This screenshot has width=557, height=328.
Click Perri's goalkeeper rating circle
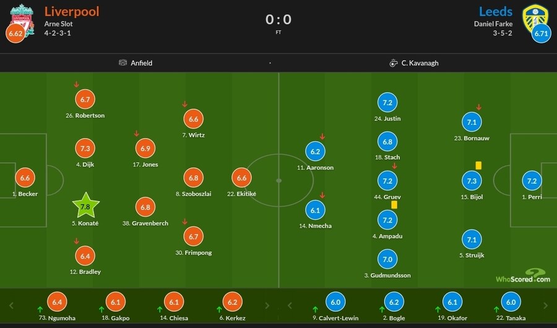coord(531,181)
